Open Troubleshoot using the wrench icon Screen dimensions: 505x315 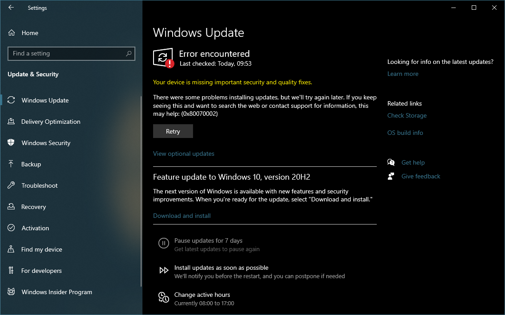point(12,185)
